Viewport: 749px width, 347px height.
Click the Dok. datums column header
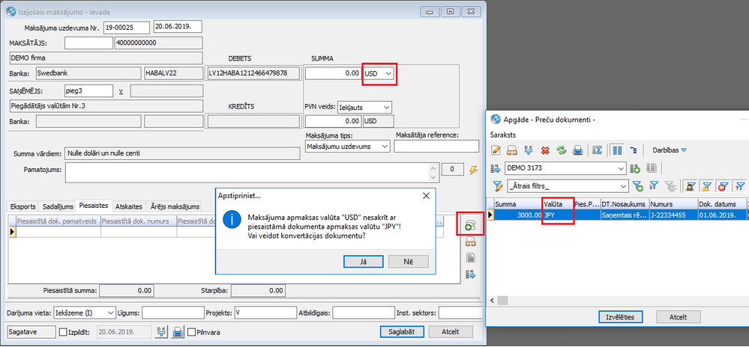pyautogui.click(x=721, y=203)
